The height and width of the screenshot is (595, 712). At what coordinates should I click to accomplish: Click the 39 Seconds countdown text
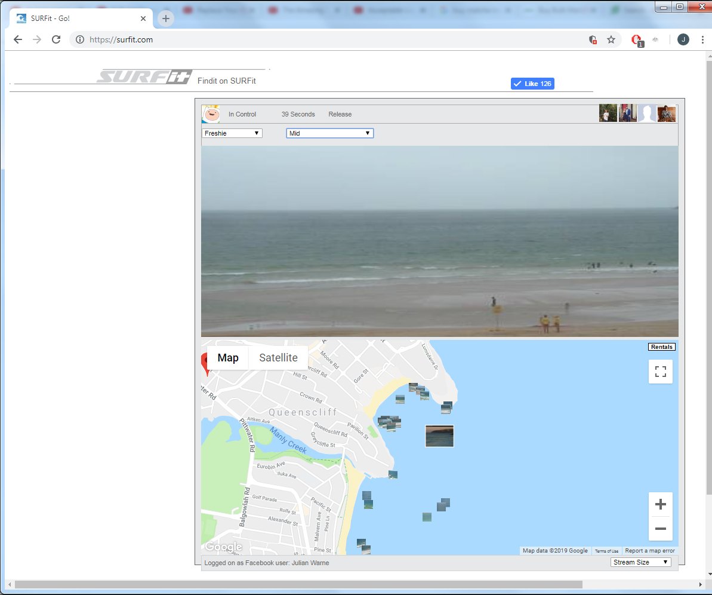coord(298,114)
